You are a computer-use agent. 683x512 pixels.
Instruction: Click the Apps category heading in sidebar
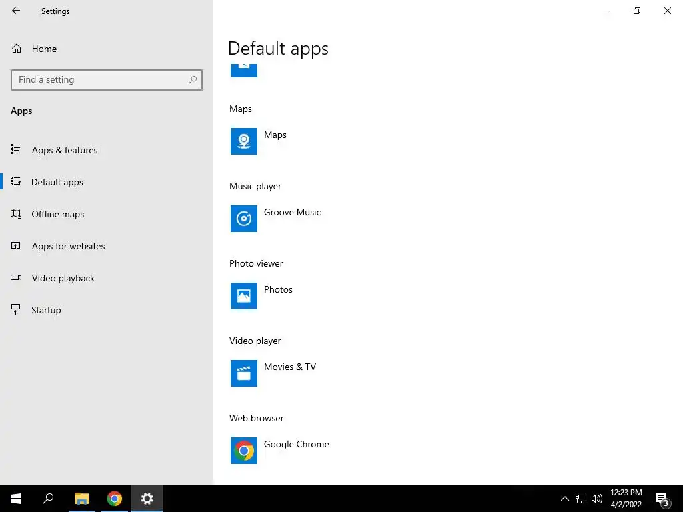pos(21,111)
